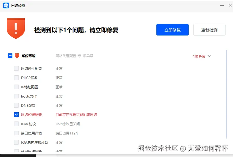Click the 重新检测 button

209,30
